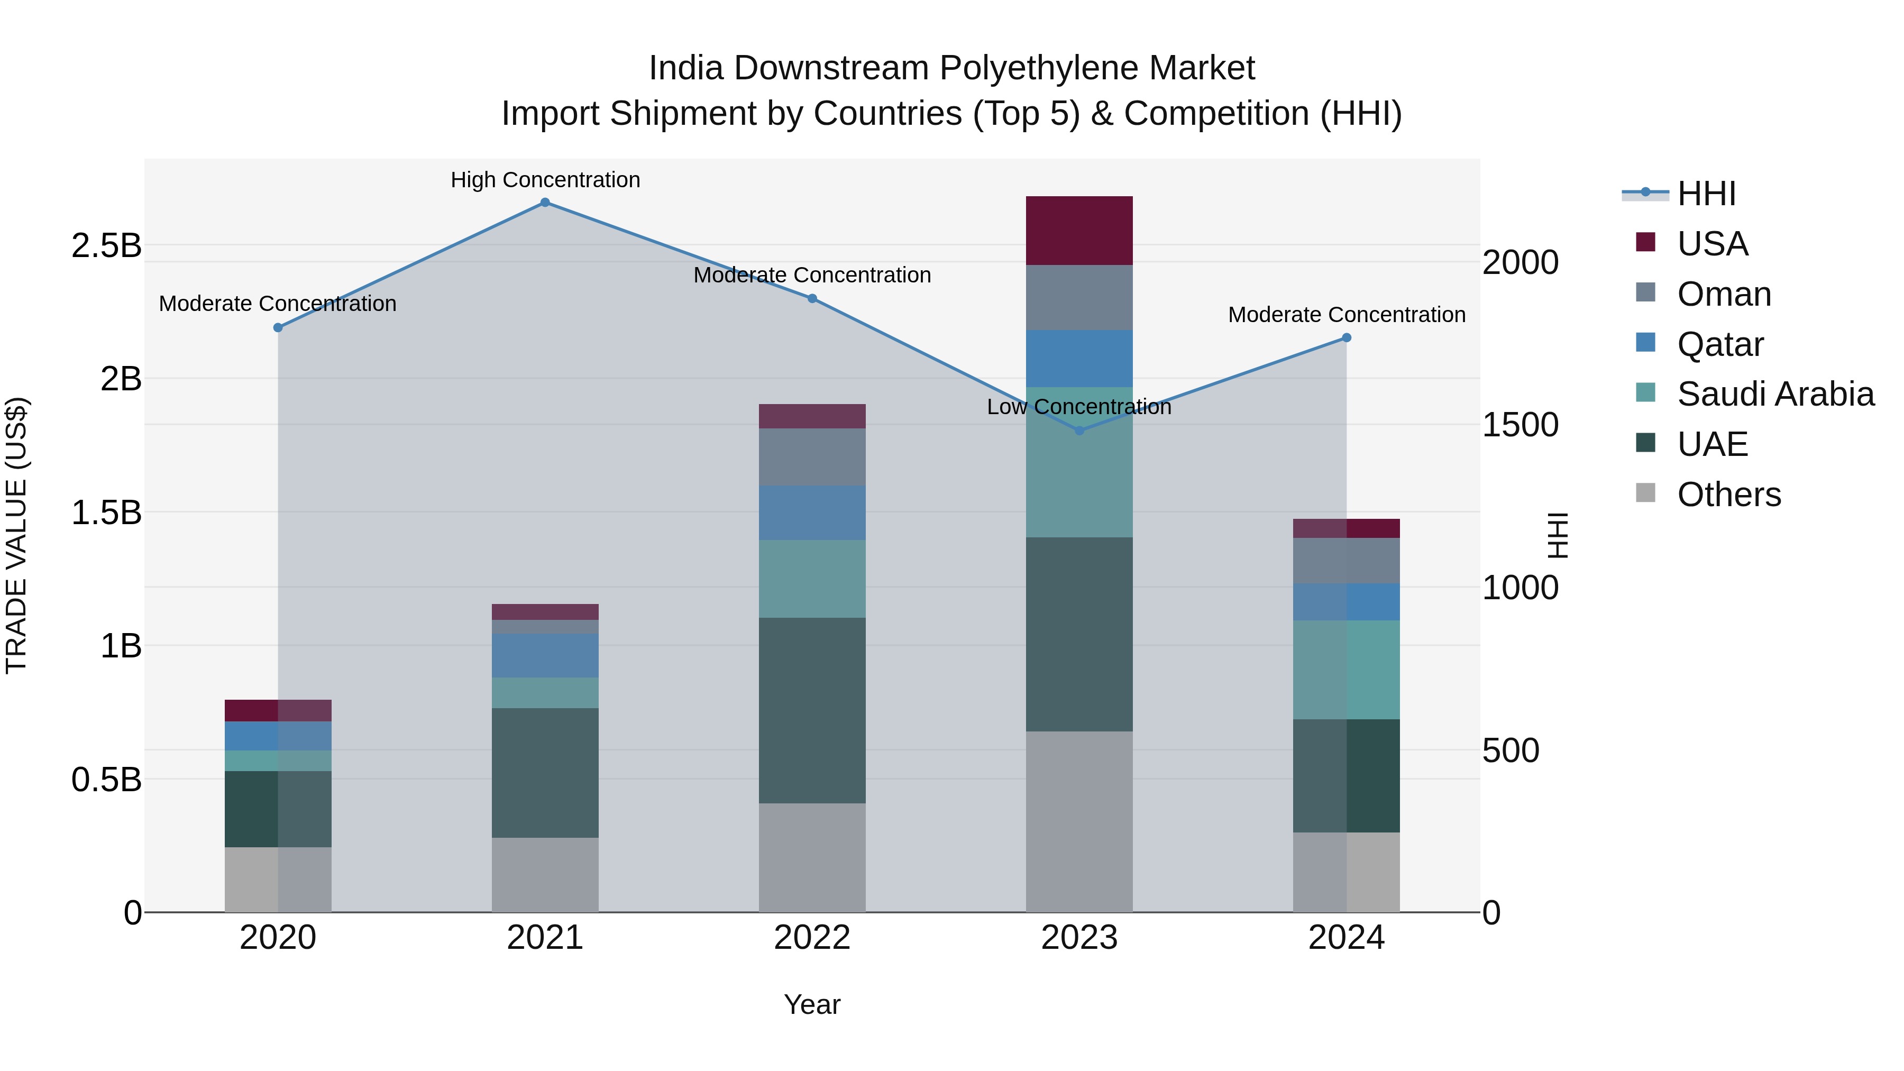This screenshot has height=1071, width=1904.
Task: Click the 2000 HHI axis tick
Action: tap(1521, 262)
